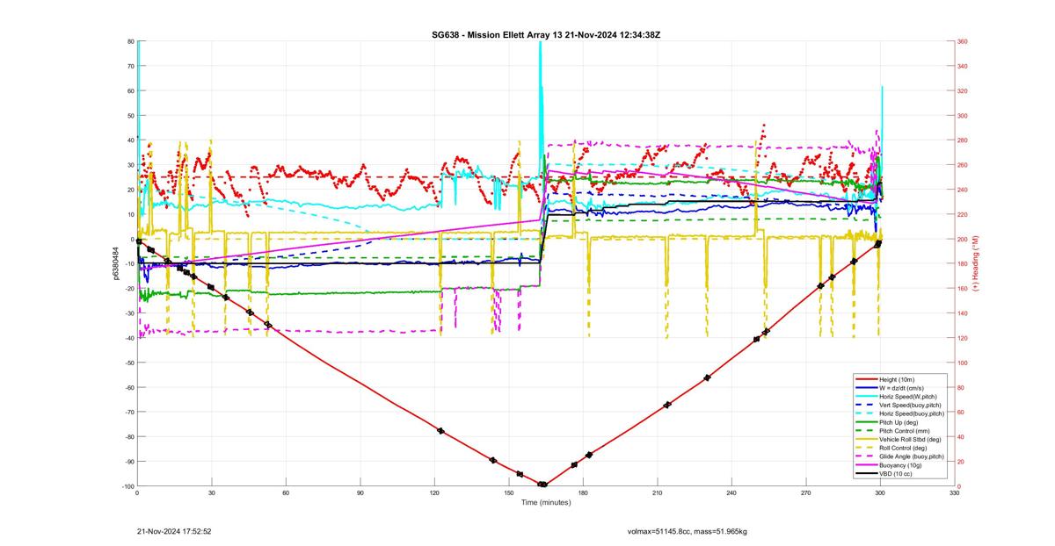Click the 'volmax=51145.8cc, mass=51.965kg' footer text

(687, 531)
